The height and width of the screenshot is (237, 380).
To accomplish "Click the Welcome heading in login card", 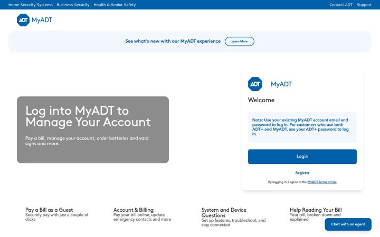I will coord(261,100).
